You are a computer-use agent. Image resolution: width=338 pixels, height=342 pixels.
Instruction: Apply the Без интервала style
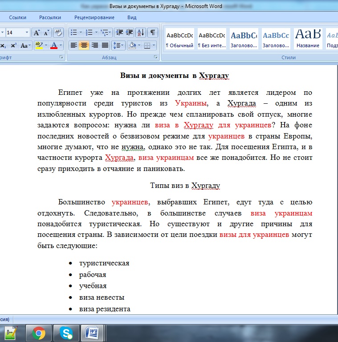coord(212,39)
